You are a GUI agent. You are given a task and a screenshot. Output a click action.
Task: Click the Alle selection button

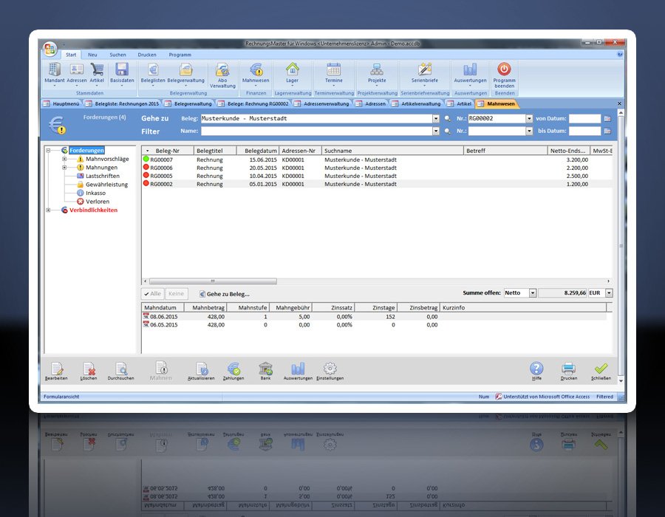(x=152, y=294)
